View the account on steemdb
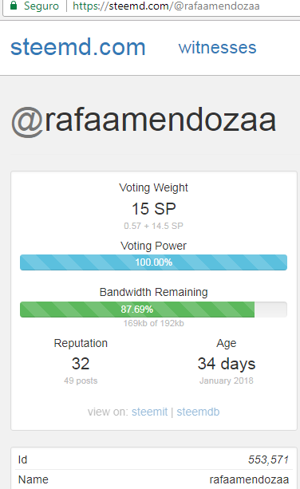Viewport: 300px width, 489px height. (x=198, y=412)
